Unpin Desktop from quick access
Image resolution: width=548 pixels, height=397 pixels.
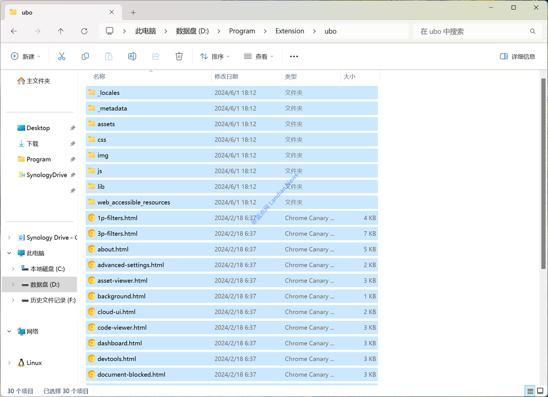click(x=73, y=128)
